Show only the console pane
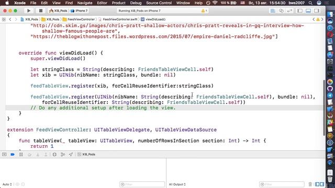Viewport: 335px width, 188px height. 322,184
